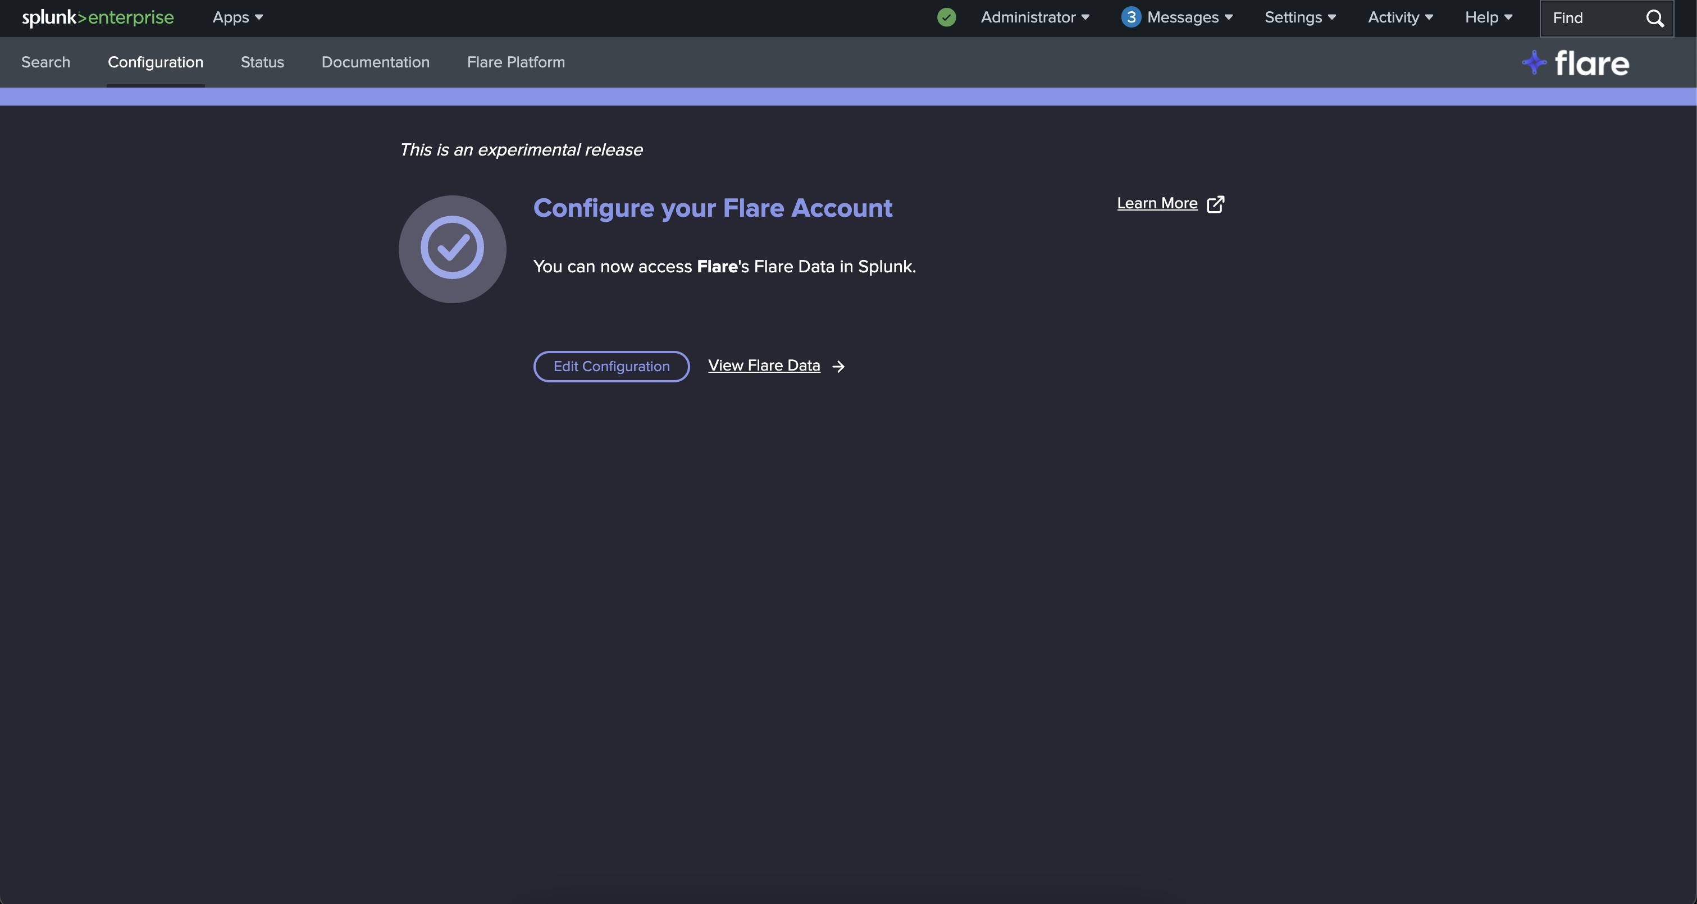This screenshot has width=1697, height=904.
Task: Click the Messages count badge showing 3
Action: (x=1131, y=18)
